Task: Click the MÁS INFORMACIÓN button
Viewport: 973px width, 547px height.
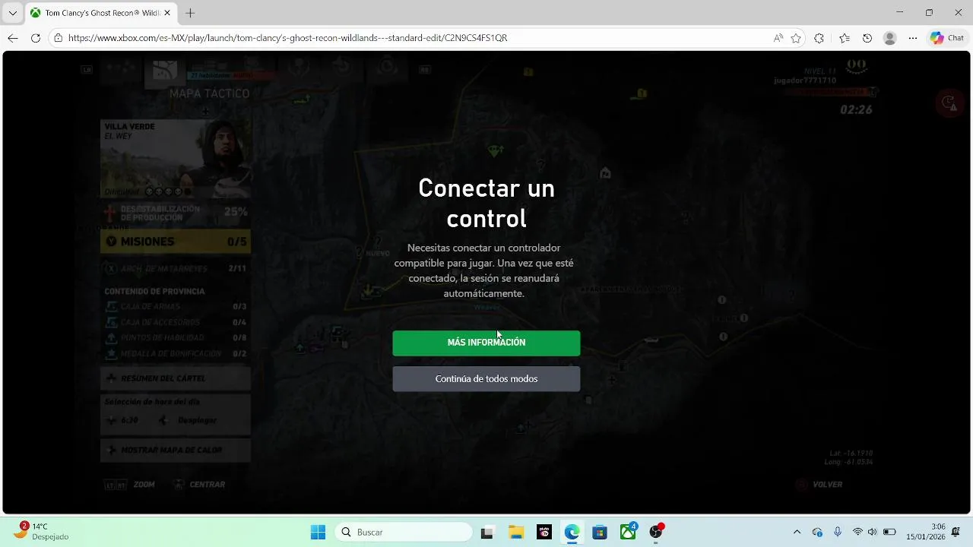Action: (486, 343)
